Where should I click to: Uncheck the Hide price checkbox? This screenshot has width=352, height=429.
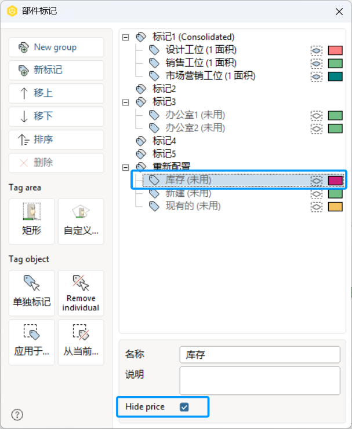[x=184, y=407]
